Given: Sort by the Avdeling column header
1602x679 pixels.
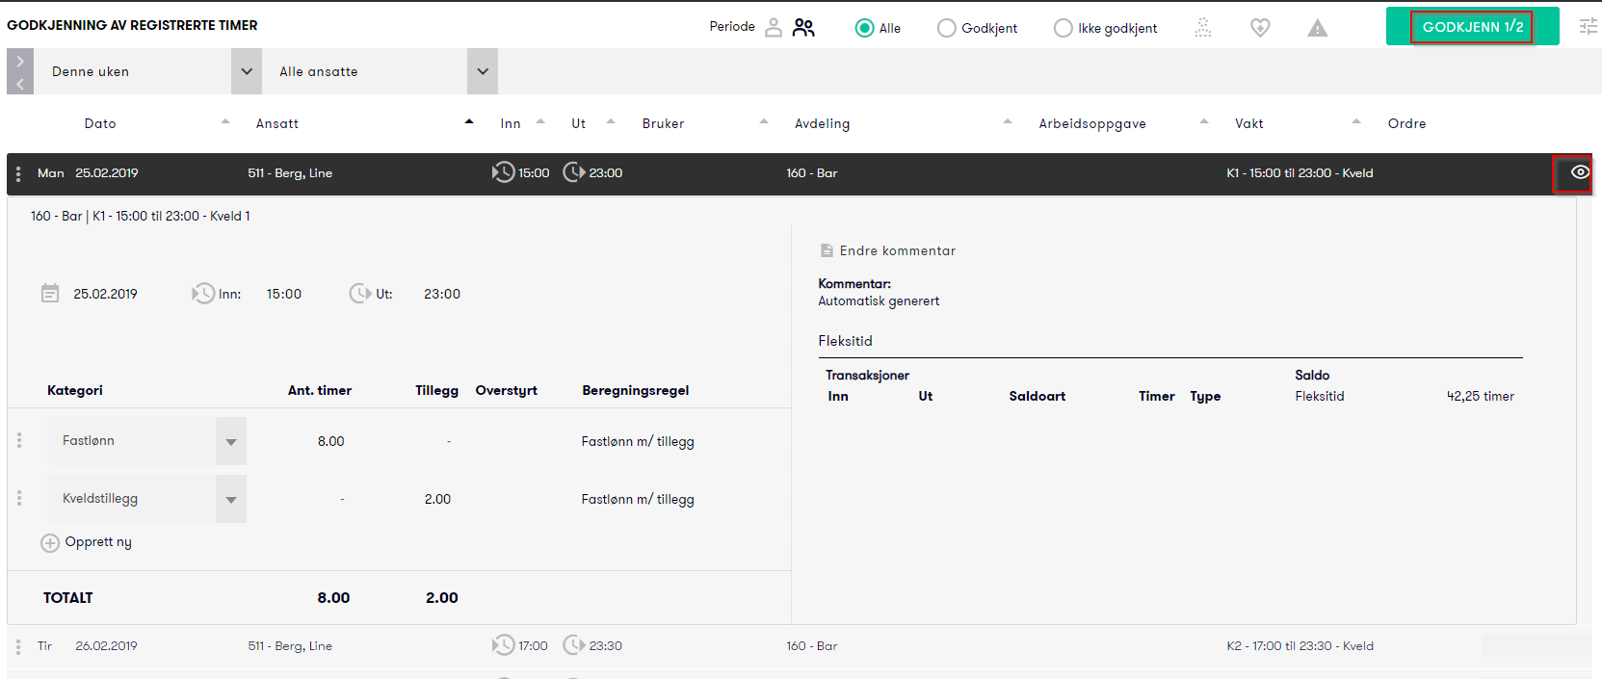Looking at the screenshot, I should (x=822, y=123).
